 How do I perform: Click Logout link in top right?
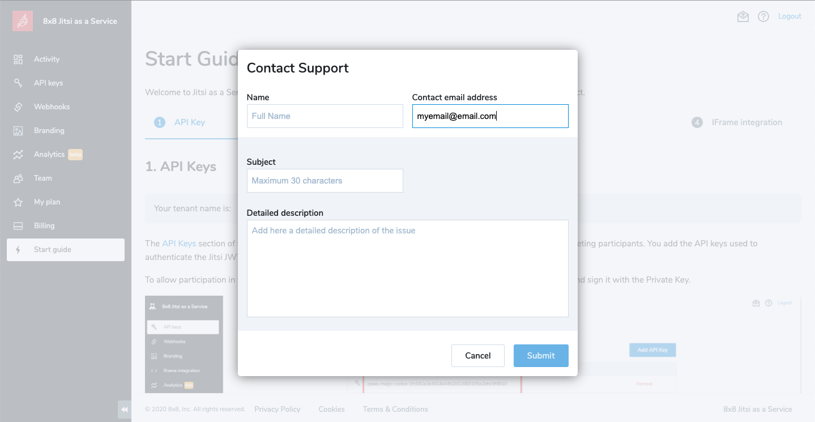pyautogui.click(x=790, y=16)
